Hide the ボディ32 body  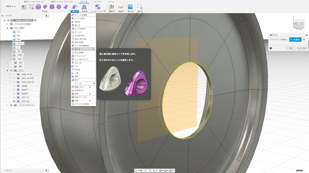(14, 101)
